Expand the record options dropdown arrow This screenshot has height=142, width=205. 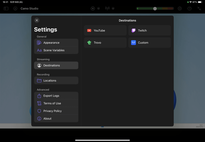tap(99, 8)
